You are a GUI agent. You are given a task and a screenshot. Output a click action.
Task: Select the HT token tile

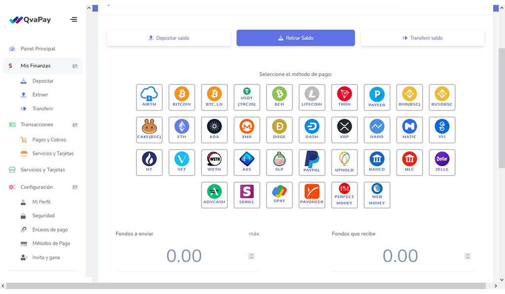tap(149, 162)
